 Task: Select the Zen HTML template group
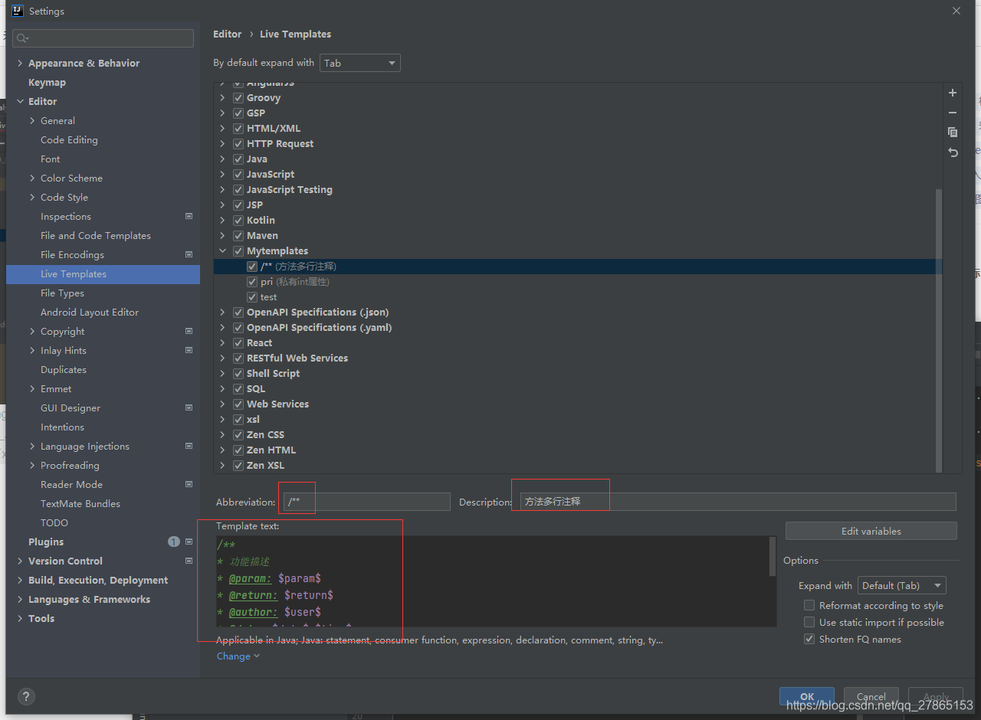click(271, 450)
